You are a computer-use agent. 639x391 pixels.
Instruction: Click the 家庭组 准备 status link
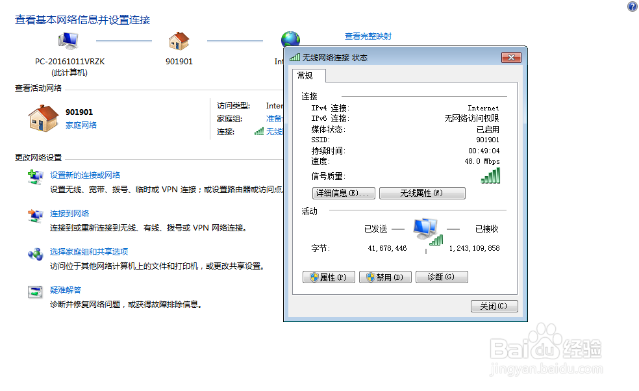273,118
